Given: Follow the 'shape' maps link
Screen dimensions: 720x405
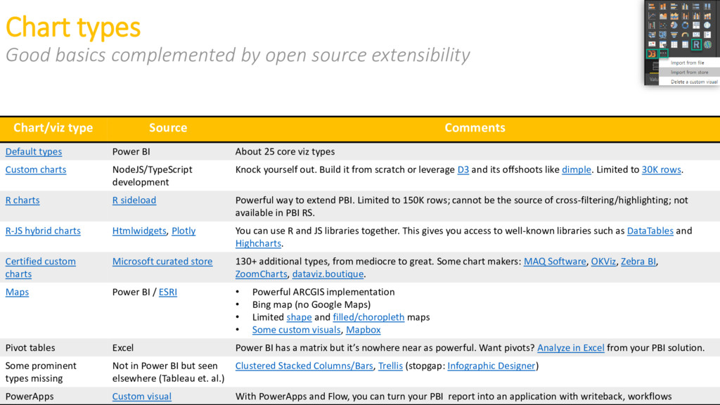Looking at the screenshot, I should pos(299,317).
